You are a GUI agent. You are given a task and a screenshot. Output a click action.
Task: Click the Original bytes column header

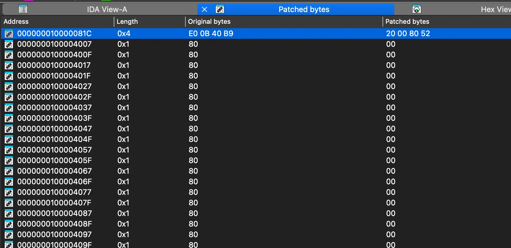tap(209, 21)
